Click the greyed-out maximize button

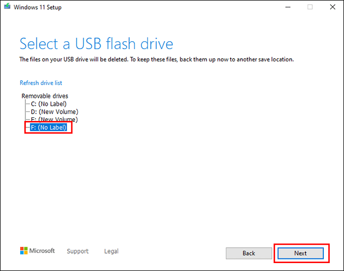tap(310, 7)
